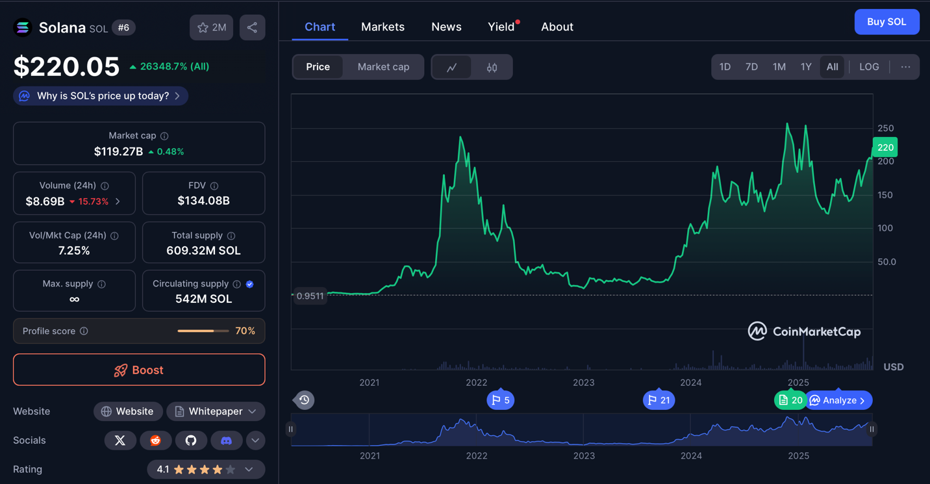
Task: Open the Discord social link
Action: [x=226, y=440]
